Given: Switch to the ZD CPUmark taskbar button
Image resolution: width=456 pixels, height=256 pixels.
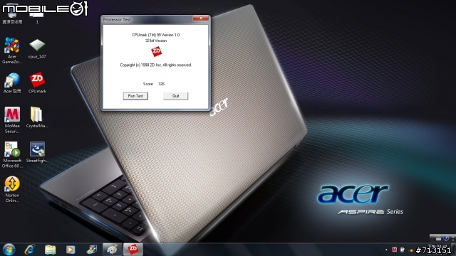Looking at the screenshot, I should point(133,250).
